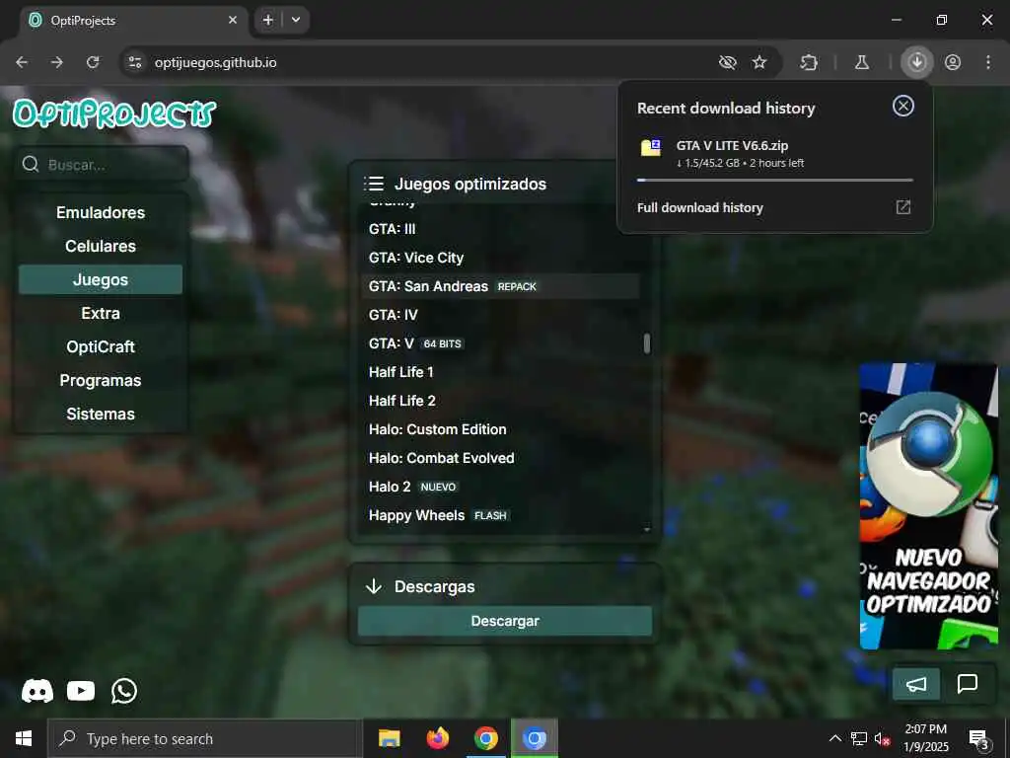Open the YouTube icon link

pyautogui.click(x=81, y=691)
